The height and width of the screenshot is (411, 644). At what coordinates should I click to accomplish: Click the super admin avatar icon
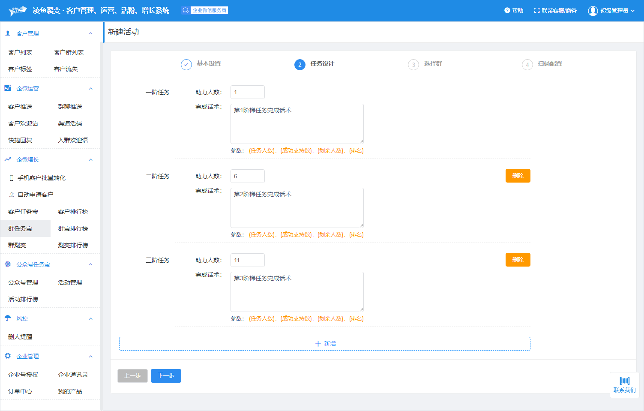point(593,11)
